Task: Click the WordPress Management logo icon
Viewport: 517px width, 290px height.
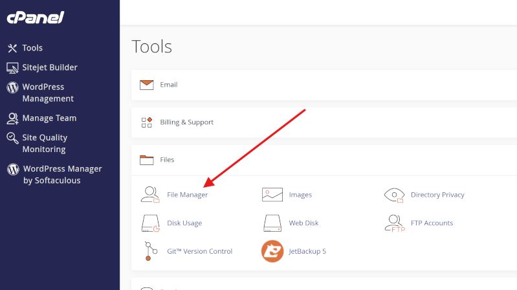Action: tap(12, 87)
